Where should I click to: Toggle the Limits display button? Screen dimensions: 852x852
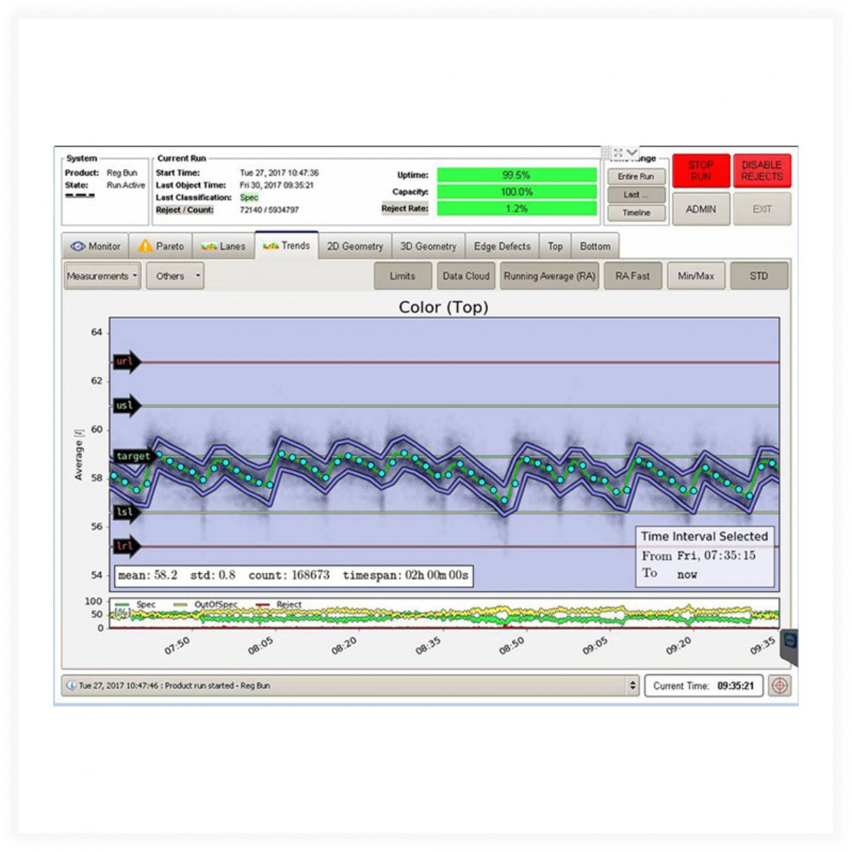403,276
